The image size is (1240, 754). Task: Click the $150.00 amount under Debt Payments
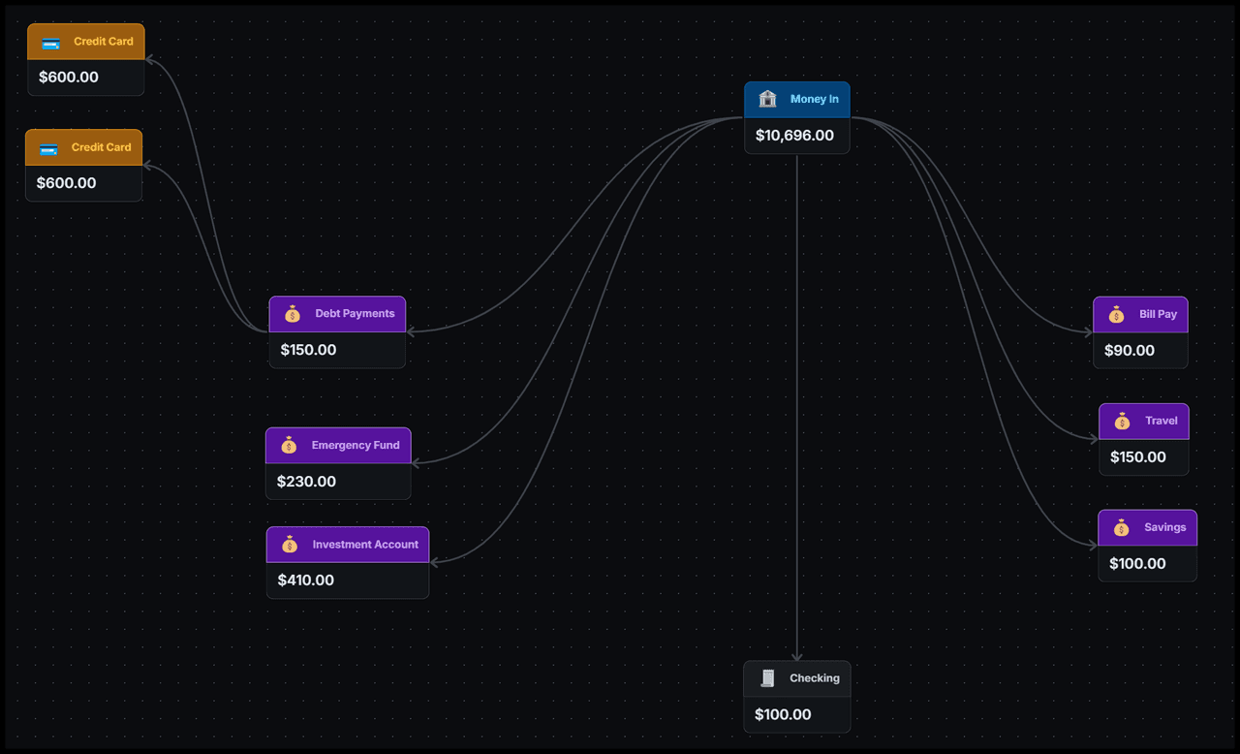tap(308, 350)
